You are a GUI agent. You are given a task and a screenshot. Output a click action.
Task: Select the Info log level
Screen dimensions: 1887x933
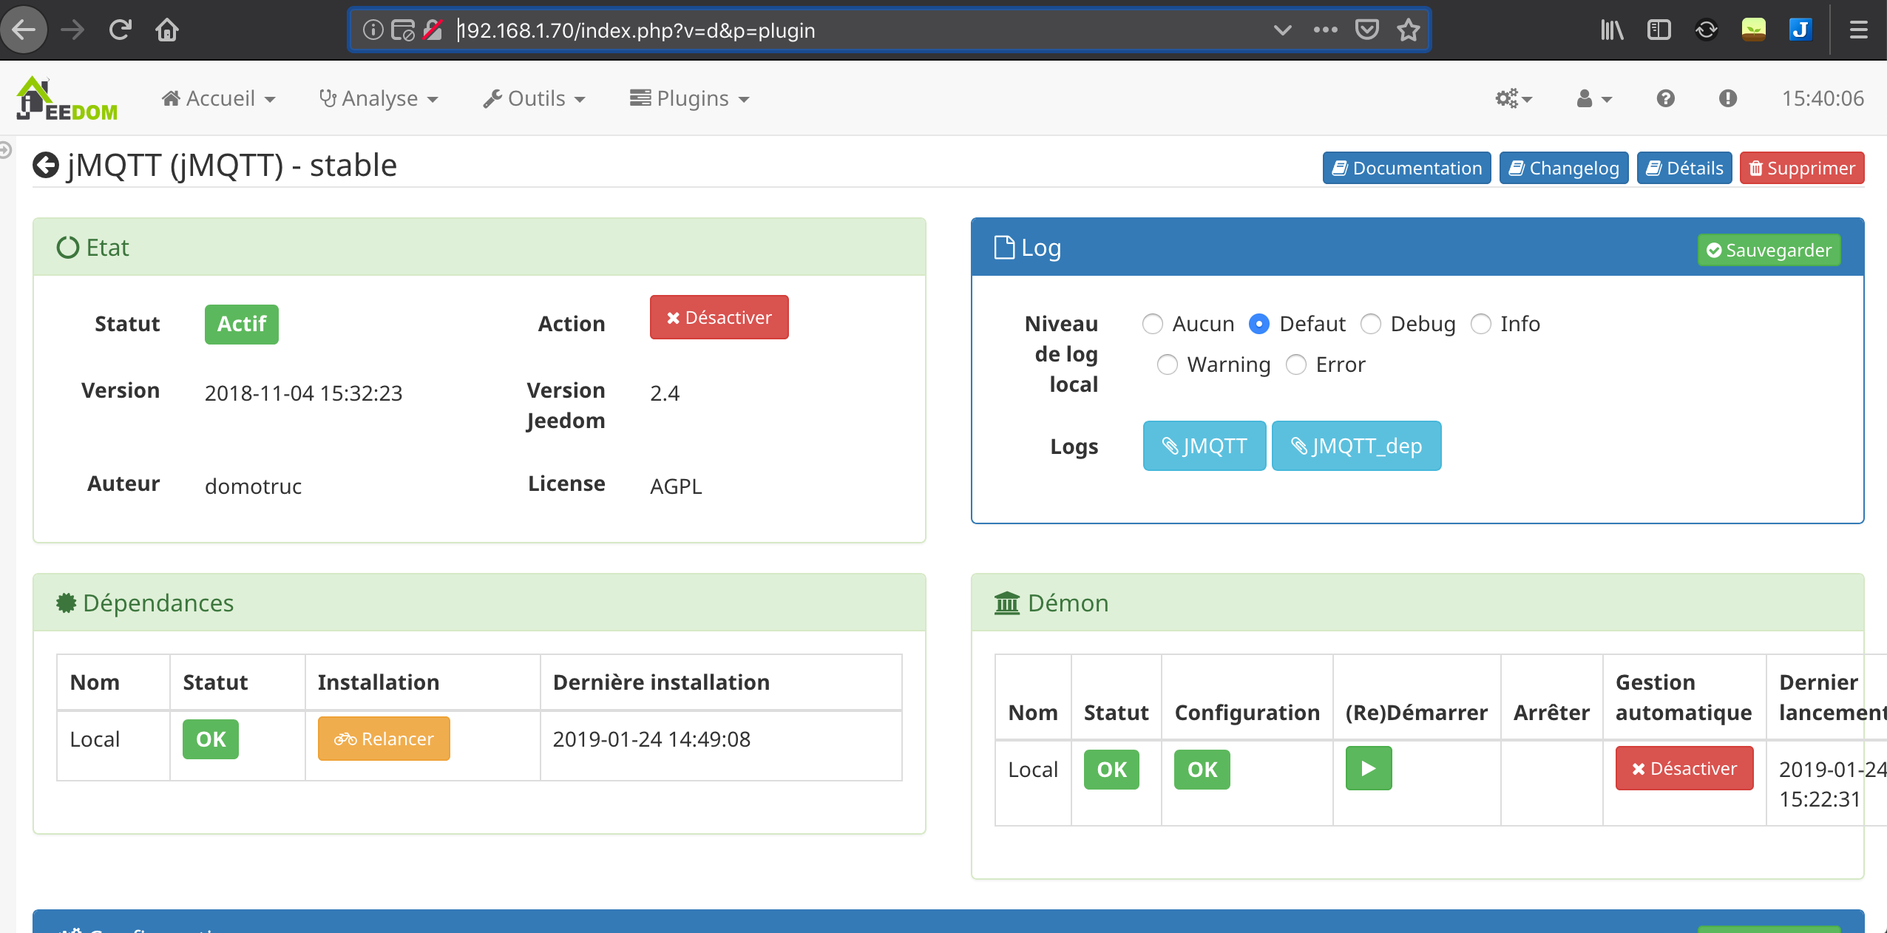click(x=1480, y=324)
